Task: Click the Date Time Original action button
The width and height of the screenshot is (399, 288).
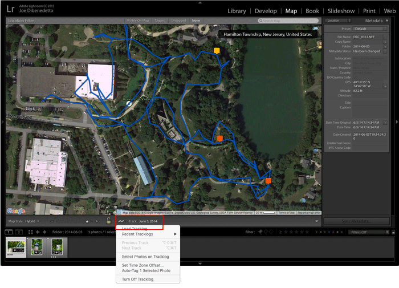Action: [385, 123]
